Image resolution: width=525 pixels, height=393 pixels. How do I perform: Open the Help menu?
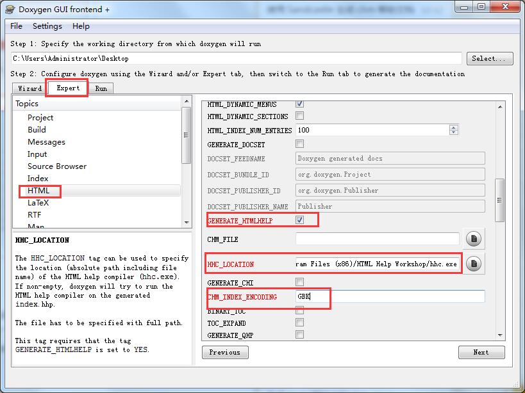click(x=81, y=26)
